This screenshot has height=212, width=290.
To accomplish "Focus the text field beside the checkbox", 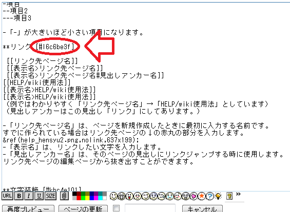I will point(150,208).
